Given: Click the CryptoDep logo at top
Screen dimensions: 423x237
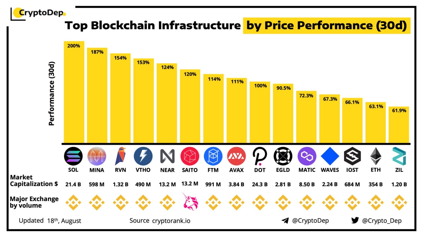Looking at the screenshot, I should click(38, 13).
